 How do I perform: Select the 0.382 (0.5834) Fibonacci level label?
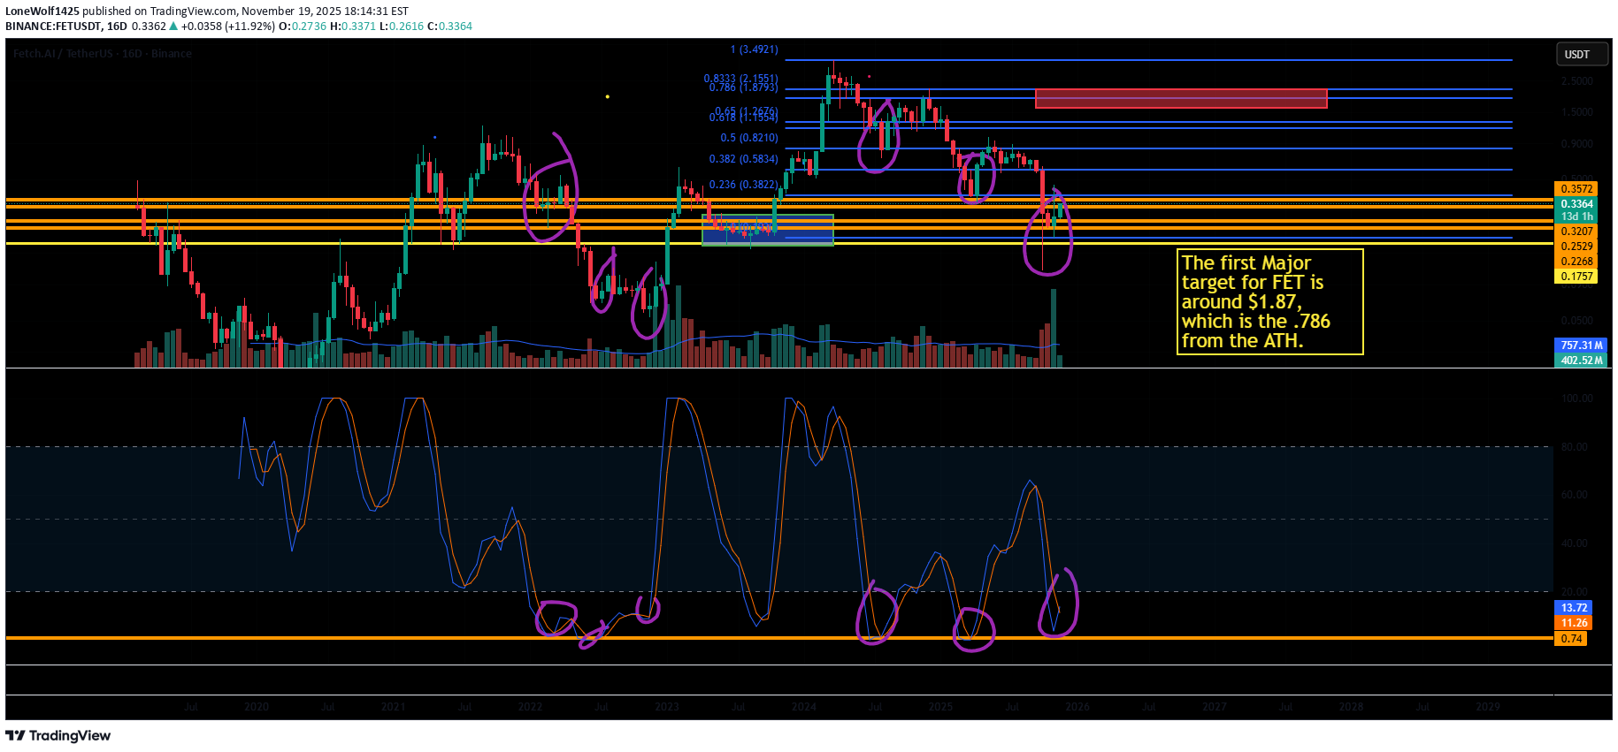(743, 159)
